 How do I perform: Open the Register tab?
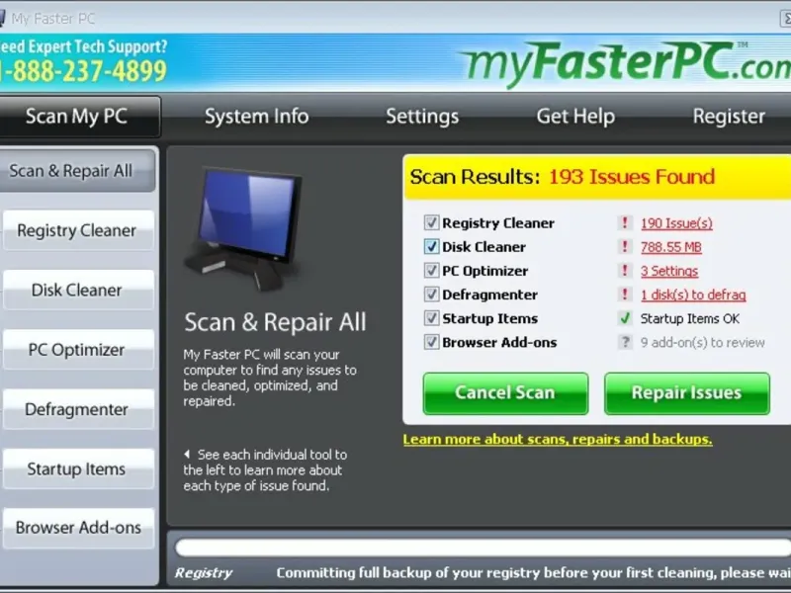click(729, 117)
